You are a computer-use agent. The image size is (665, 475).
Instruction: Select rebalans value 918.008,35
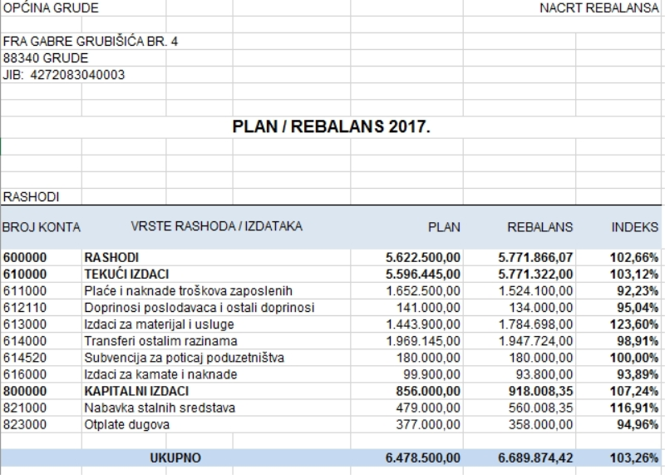[541, 391]
